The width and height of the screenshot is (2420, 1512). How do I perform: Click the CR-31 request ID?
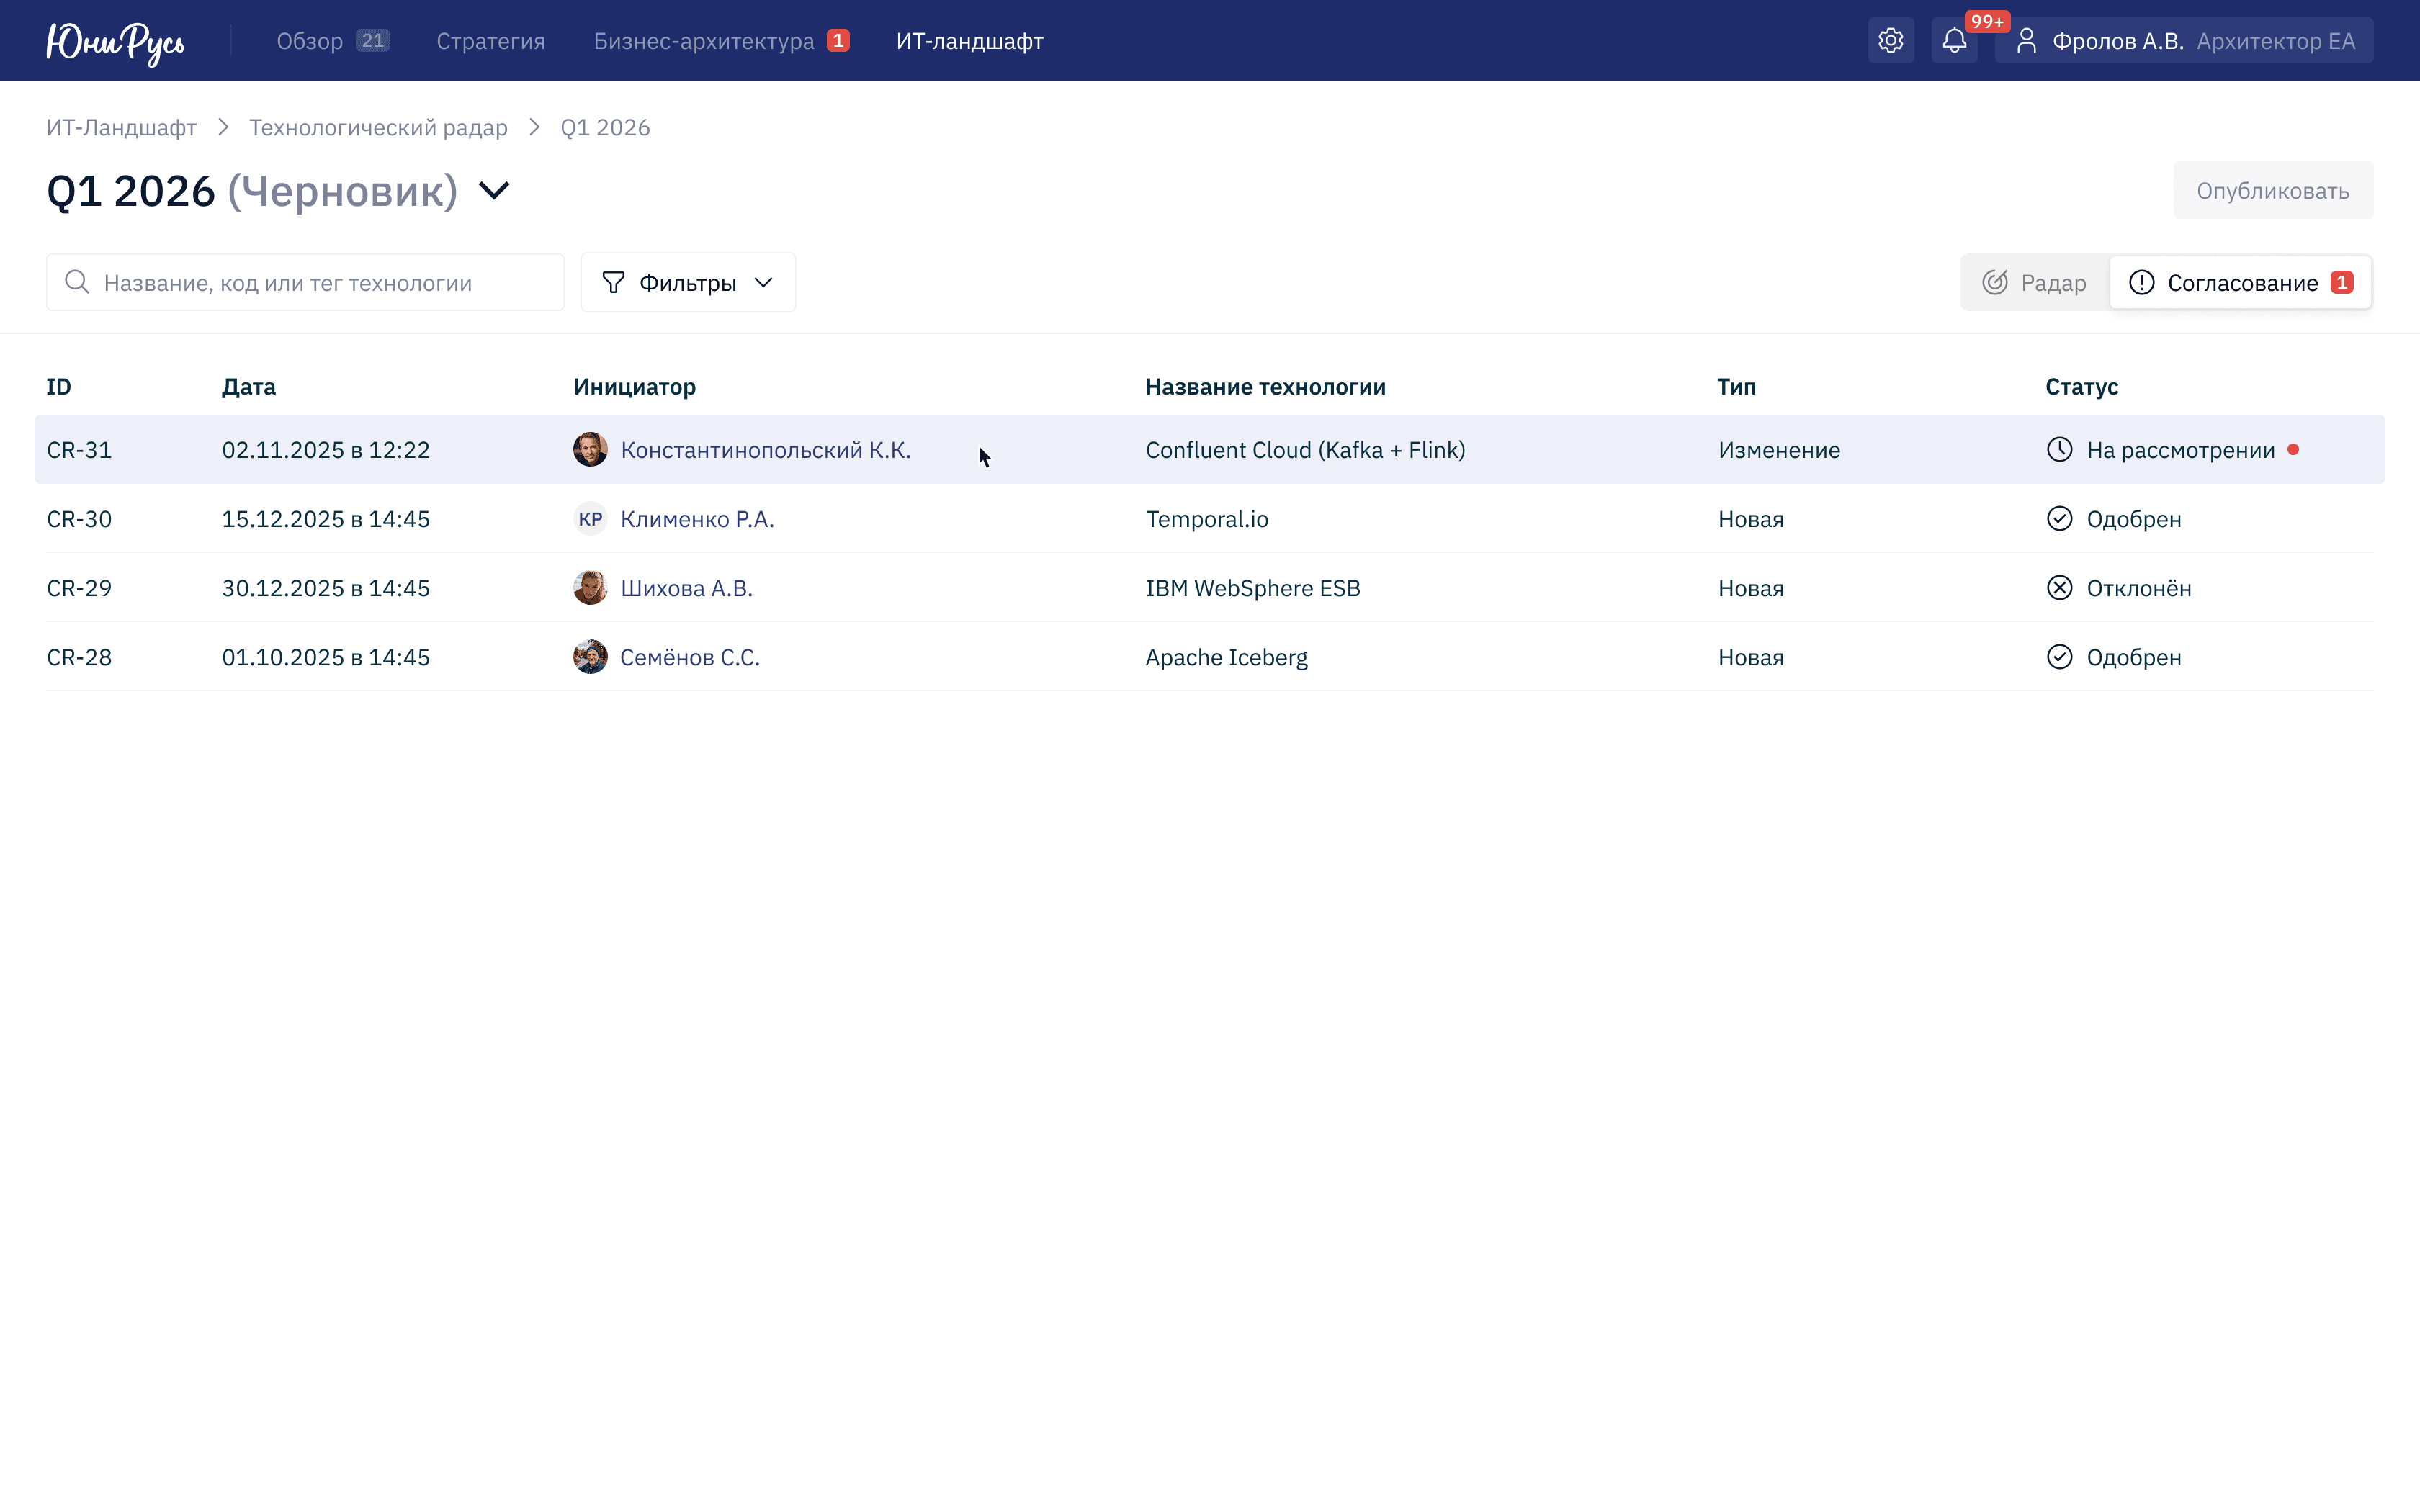tap(79, 450)
